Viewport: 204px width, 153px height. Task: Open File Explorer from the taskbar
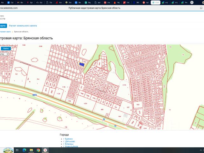pos(31,150)
